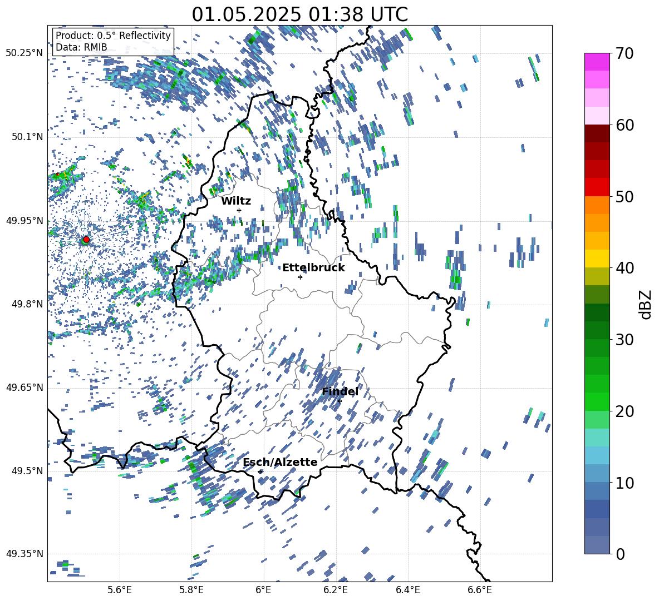Click the dark red 60 dBZ colorbar segment
659x601 pixels.
pos(597,133)
